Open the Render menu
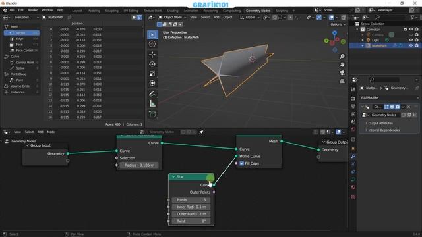 tap(32, 10)
